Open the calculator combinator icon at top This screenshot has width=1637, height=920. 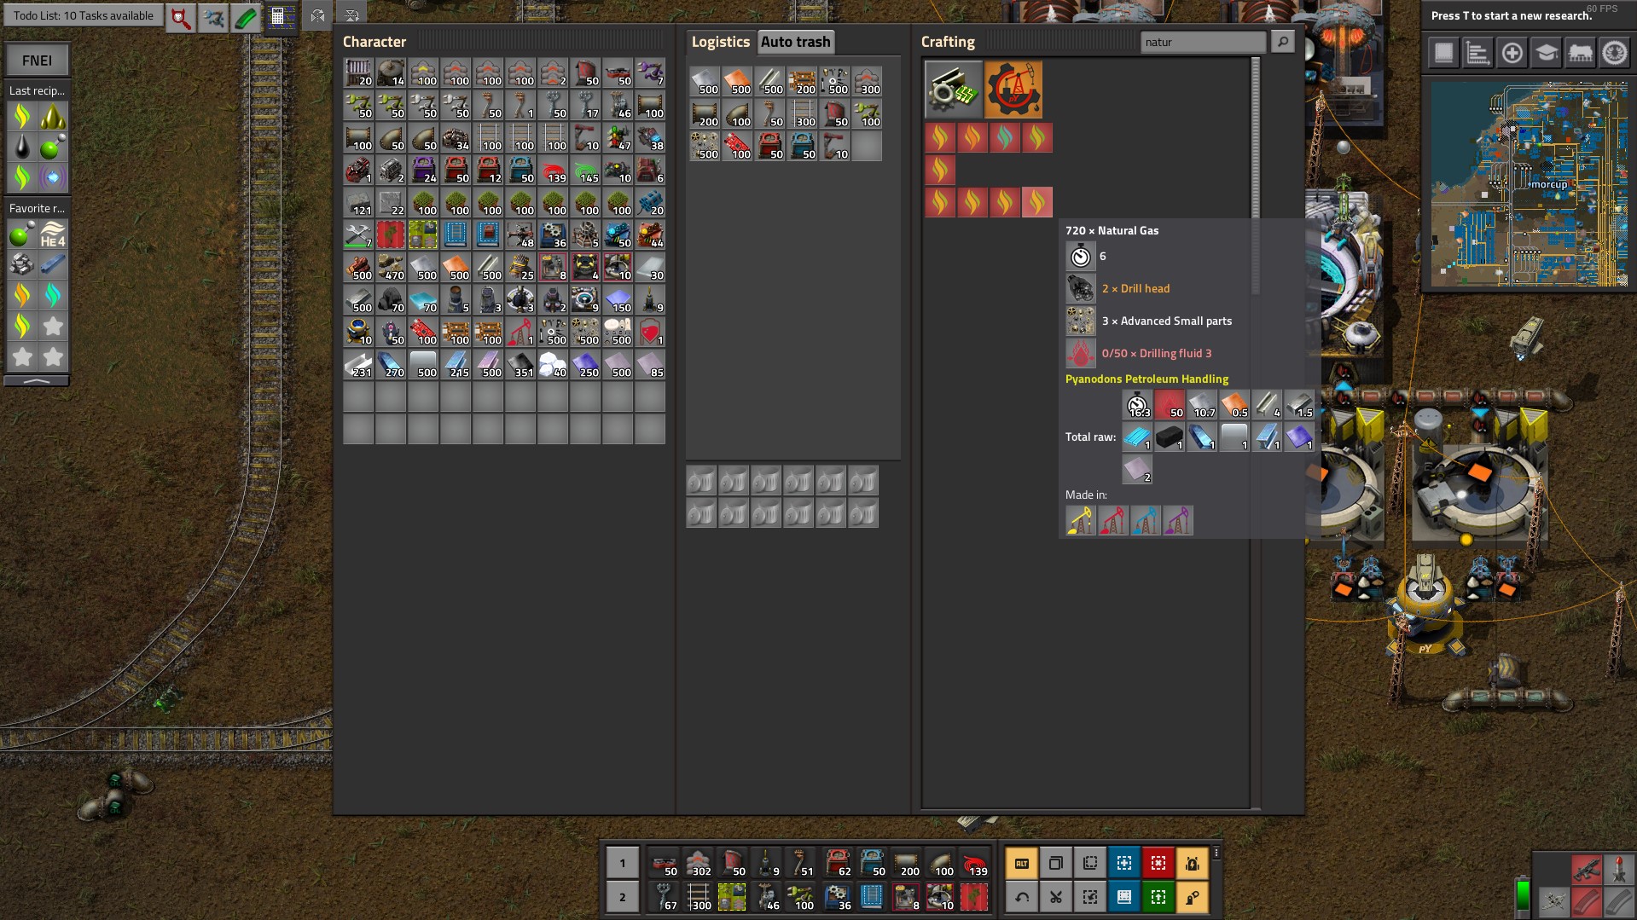click(x=278, y=17)
